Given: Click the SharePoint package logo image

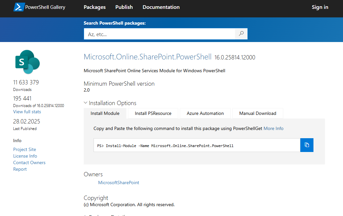Looking at the screenshot, I should pyautogui.click(x=27, y=62).
